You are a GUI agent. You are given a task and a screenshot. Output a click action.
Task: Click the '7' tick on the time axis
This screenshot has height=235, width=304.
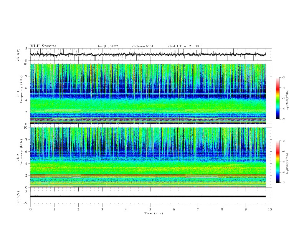point(198,209)
